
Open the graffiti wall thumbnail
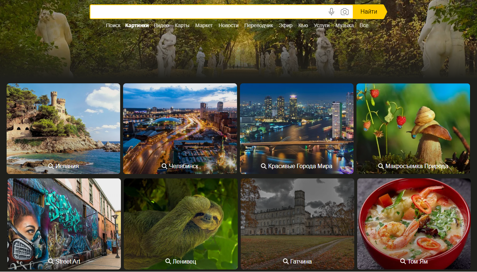click(64, 224)
